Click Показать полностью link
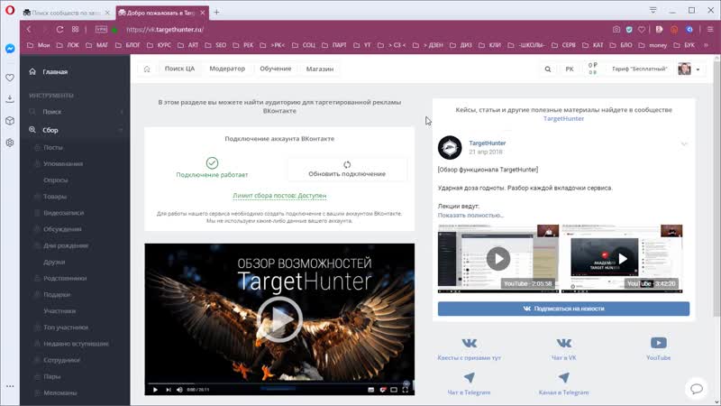Image resolution: width=721 pixels, height=406 pixels. coord(470,216)
